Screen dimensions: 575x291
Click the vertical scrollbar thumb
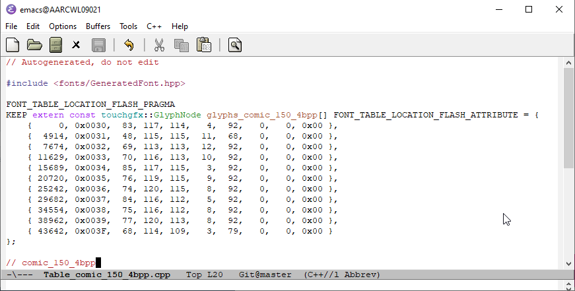click(x=568, y=117)
